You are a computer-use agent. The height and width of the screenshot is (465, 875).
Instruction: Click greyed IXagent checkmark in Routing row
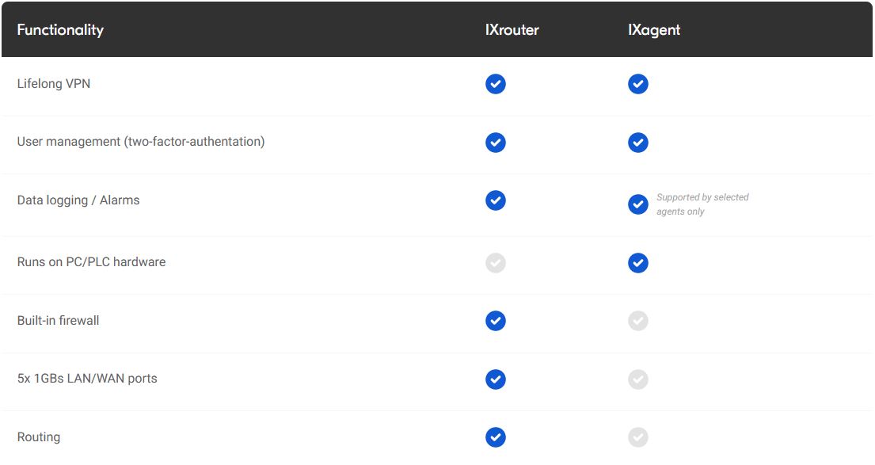tap(637, 437)
